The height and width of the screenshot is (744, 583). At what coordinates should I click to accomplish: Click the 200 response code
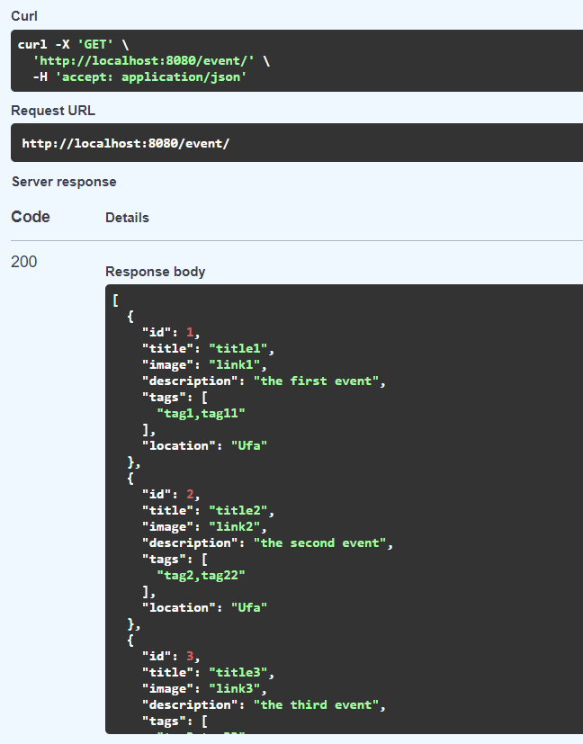tap(23, 262)
